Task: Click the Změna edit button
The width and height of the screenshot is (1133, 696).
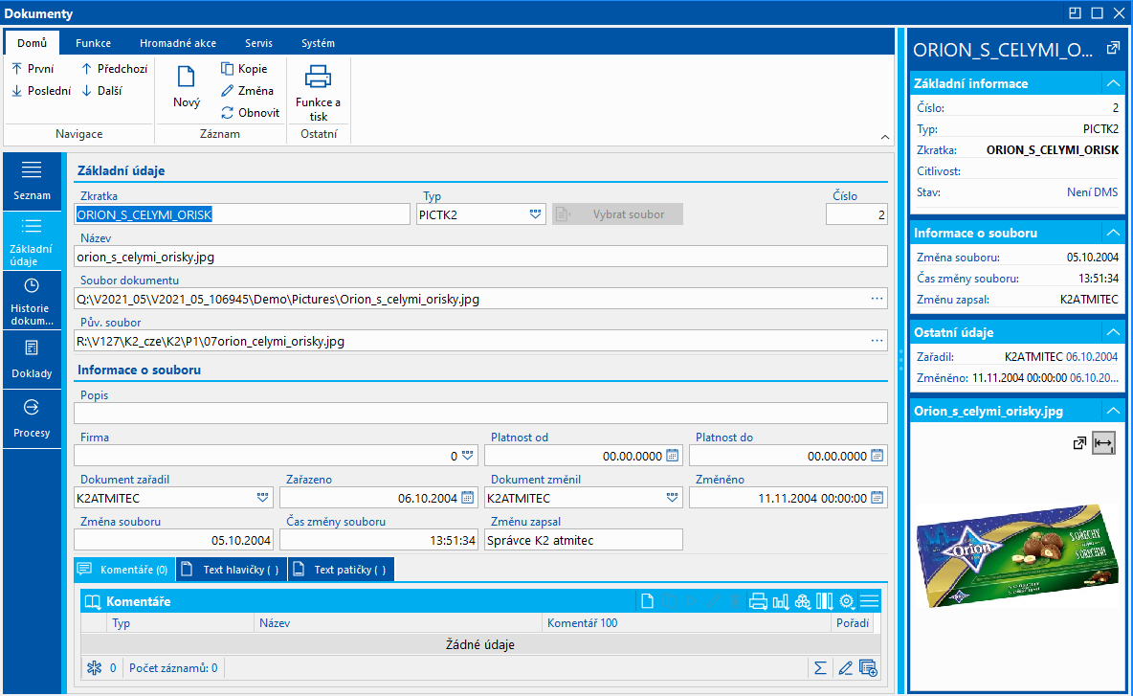Action: [x=247, y=91]
